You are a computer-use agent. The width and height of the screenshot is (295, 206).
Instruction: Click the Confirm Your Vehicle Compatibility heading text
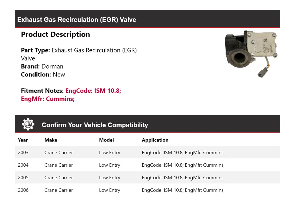pos(95,125)
